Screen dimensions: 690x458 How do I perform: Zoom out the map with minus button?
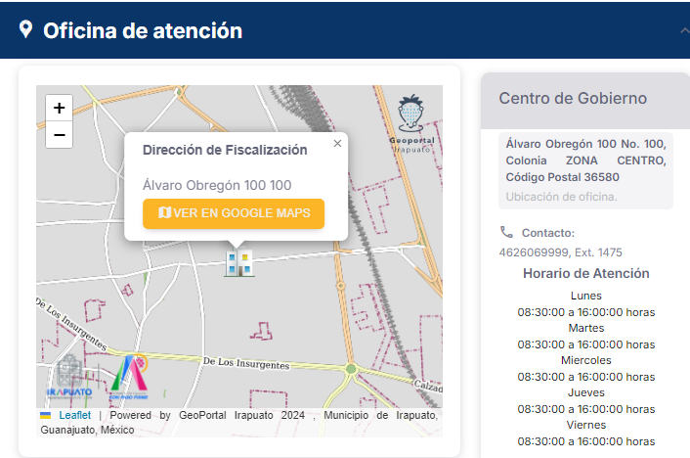(59, 135)
